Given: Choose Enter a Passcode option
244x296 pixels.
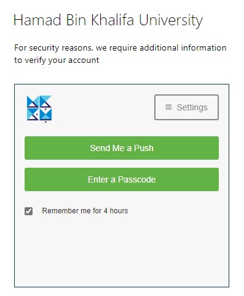Looking at the screenshot, I should click(x=122, y=179).
